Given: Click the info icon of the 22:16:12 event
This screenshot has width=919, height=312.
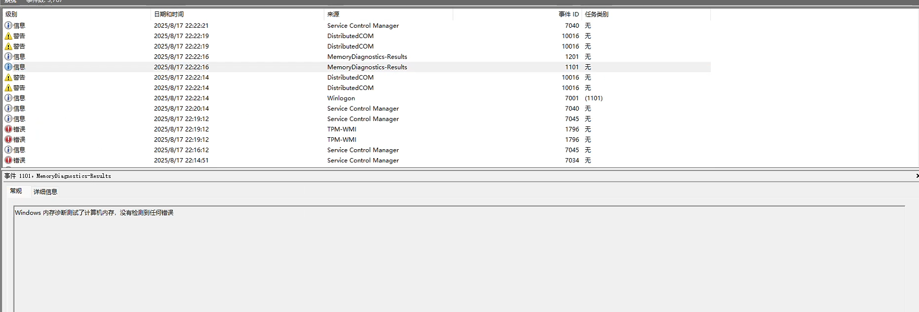Looking at the screenshot, I should coord(8,150).
